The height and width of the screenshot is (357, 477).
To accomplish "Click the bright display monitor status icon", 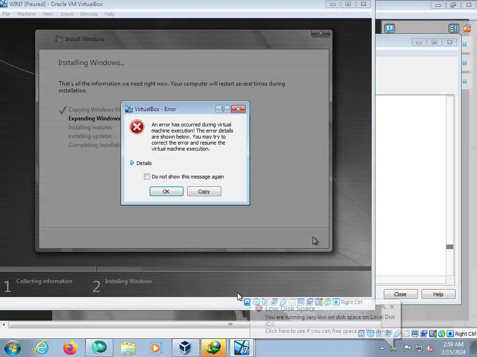I will 415,334.
